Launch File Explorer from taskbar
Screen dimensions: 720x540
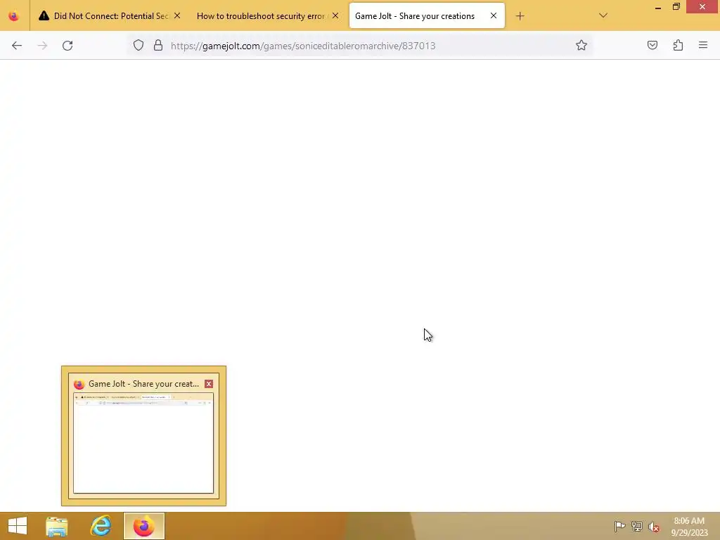[x=57, y=526]
